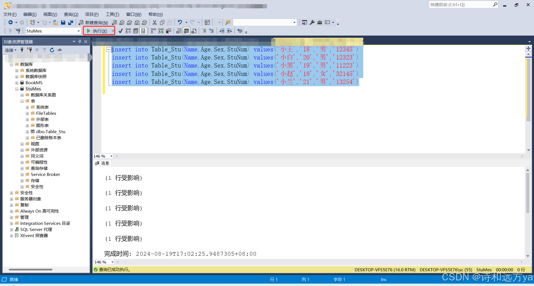Viewport: 534px width, 286px height.
Task: Click the Toolbox icon
Action: [x=320, y=23]
